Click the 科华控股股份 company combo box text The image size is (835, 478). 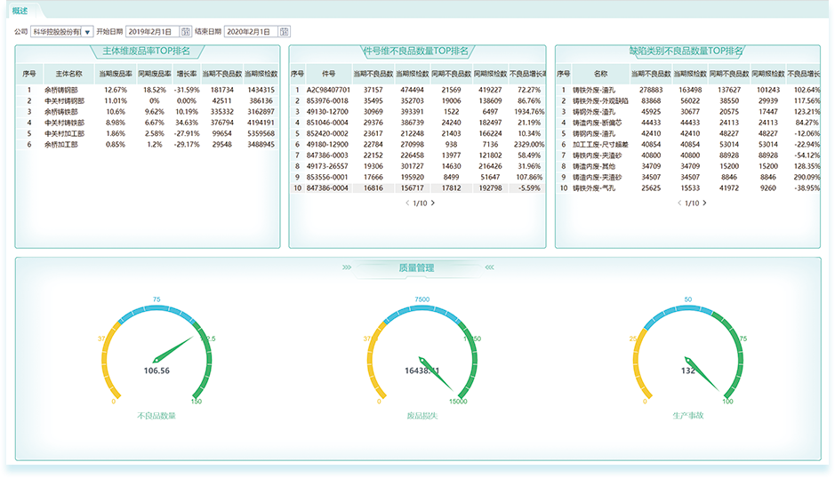56,32
